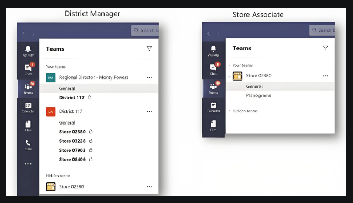Open Files in Store Associate window

pos(213,126)
